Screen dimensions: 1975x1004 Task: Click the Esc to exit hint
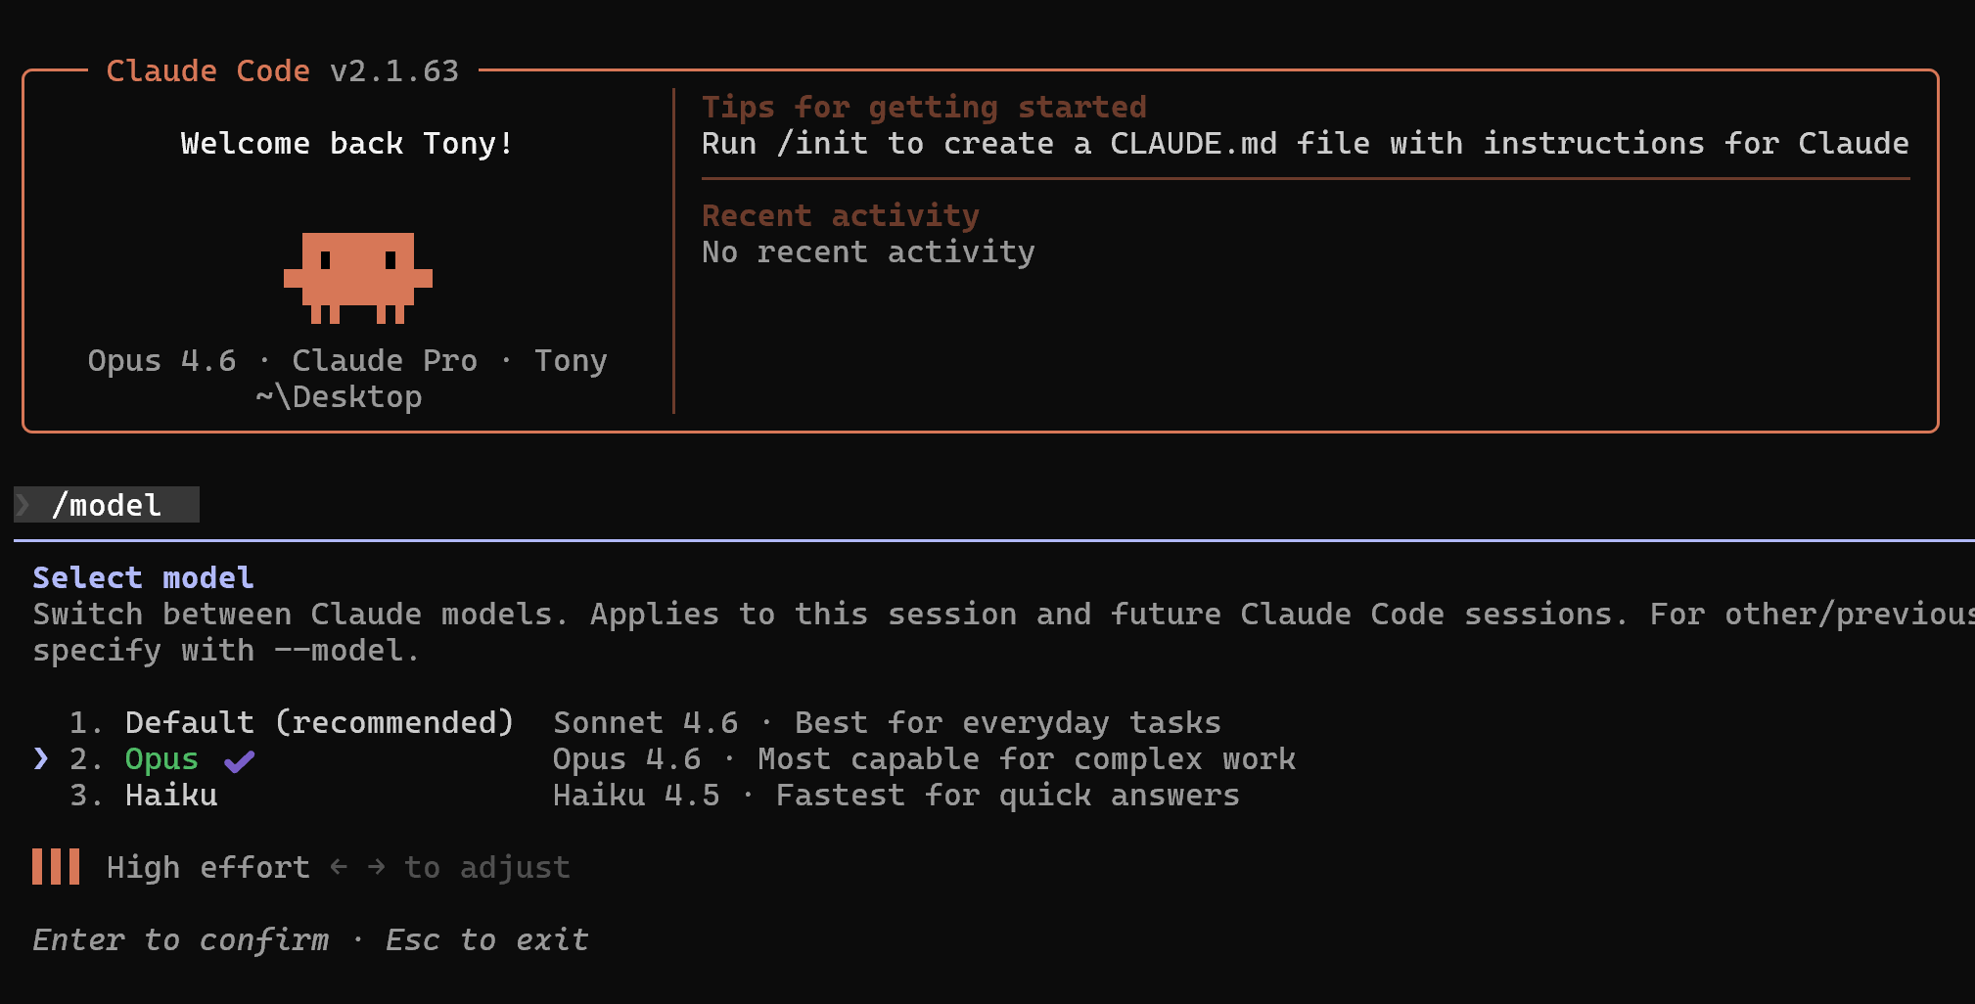(x=486, y=939)
